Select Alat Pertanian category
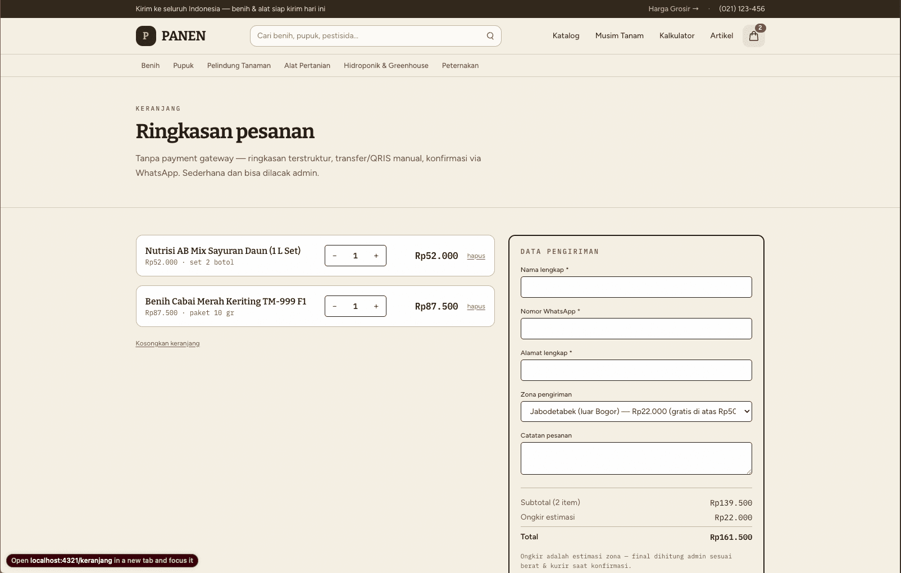The image size is (901, 573). (x=307, y=66)
